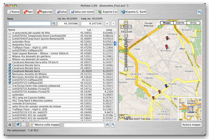
Task: Click the search magnifier icon beside Nome field
Action: 54,23
